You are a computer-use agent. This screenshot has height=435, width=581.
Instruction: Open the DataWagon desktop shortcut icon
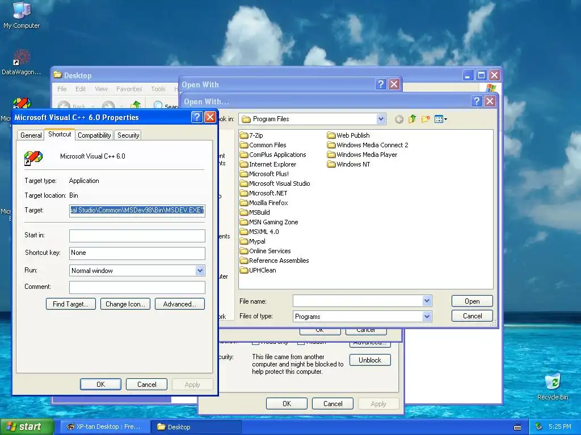(21, 62)
